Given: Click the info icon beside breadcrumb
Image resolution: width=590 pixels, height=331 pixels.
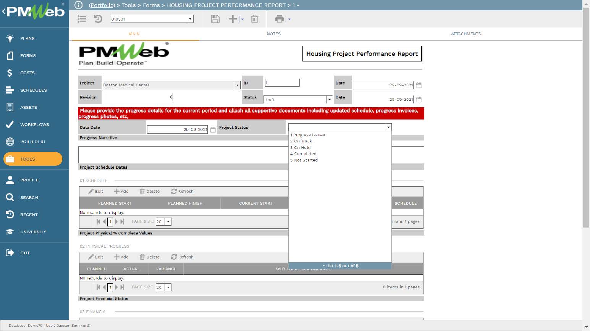Looking at the screenshot, I should pyautogui.click(x=78, y=5).
